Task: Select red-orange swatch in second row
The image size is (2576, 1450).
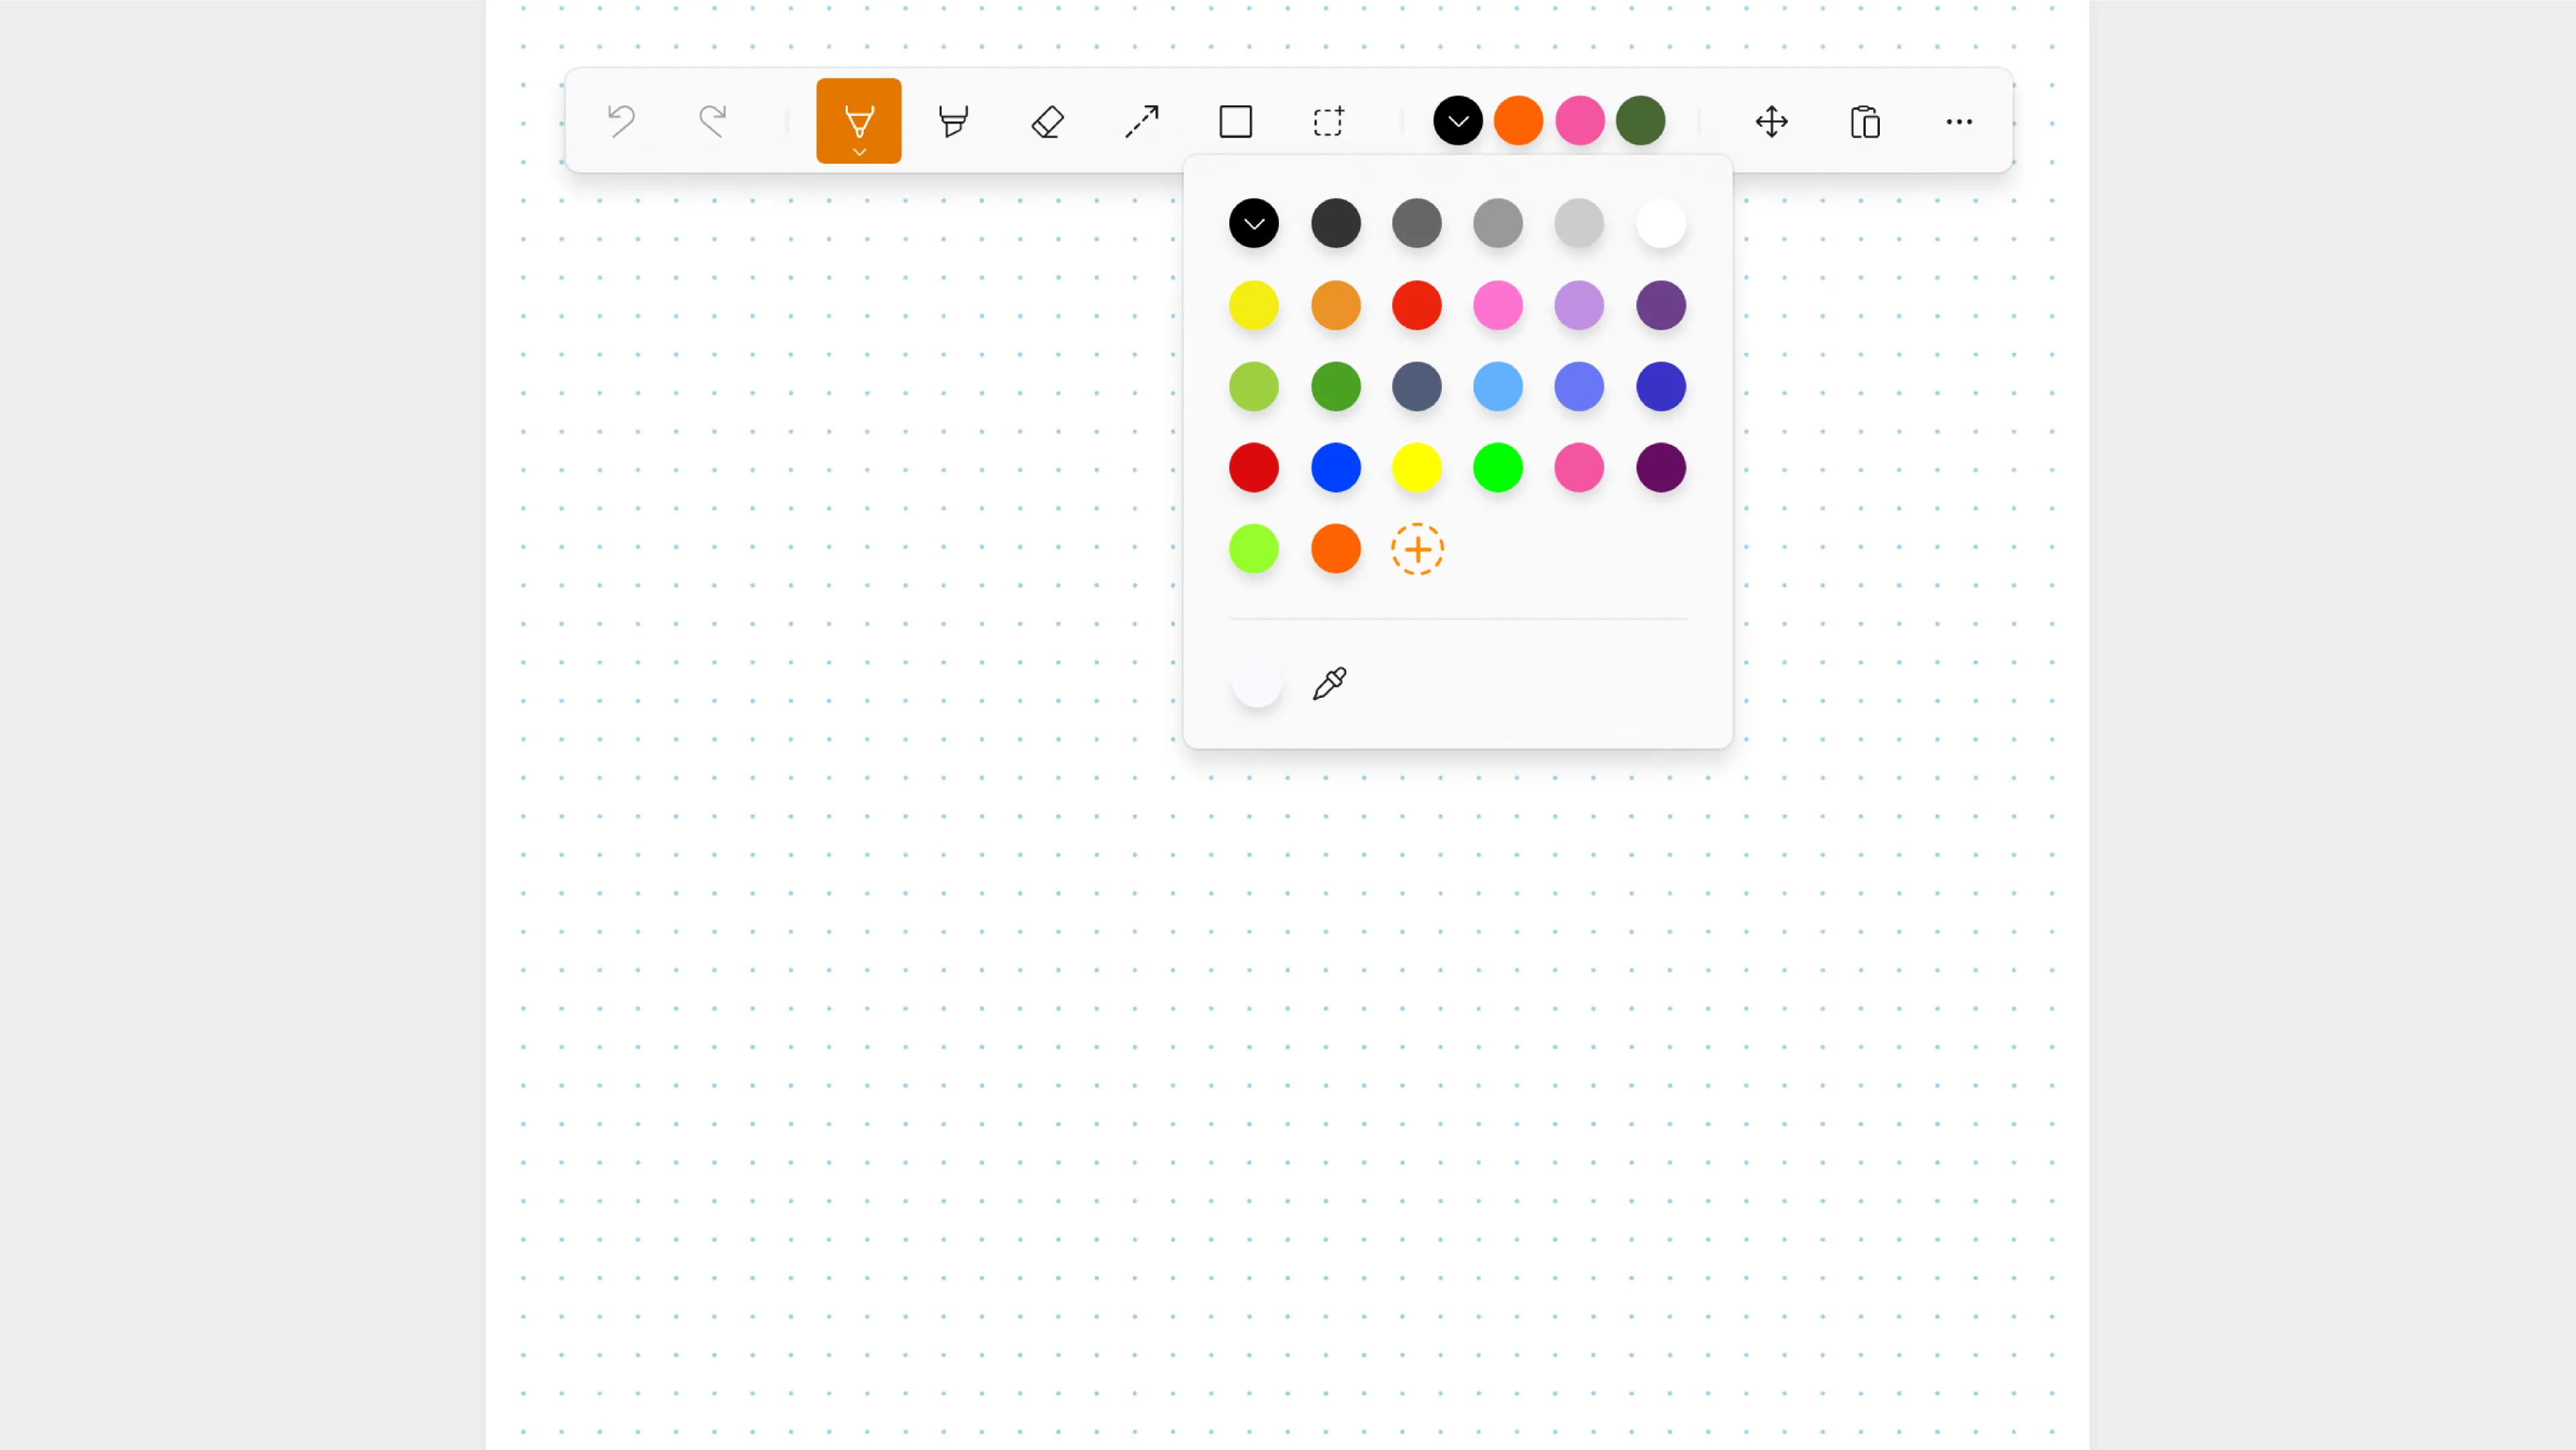Action: 1417,305
